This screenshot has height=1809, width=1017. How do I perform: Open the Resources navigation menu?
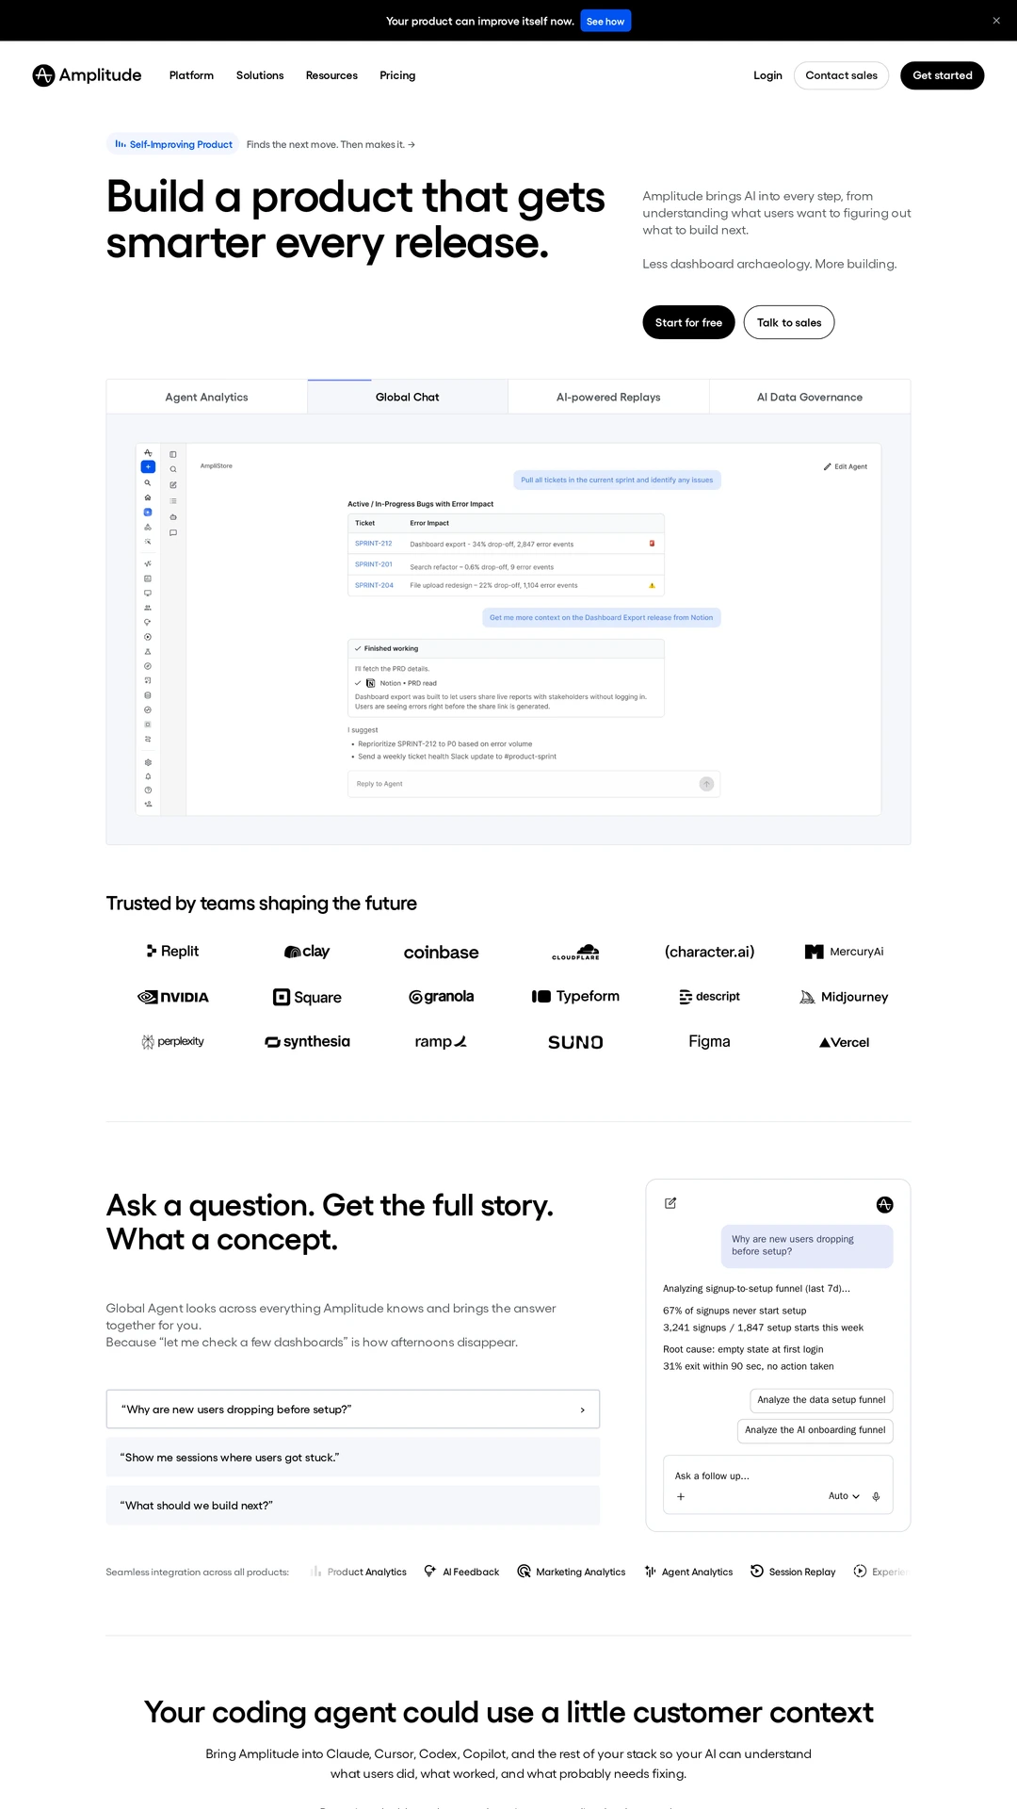331,75
